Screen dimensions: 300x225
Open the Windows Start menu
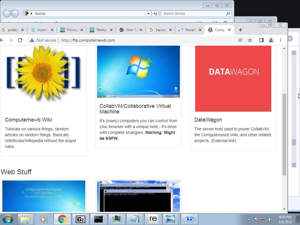pyautogui.click(x=8, y=219)
